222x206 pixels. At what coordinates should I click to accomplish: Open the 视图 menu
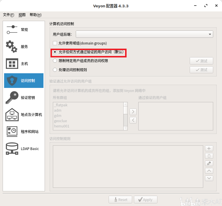click(x=22, y=15)
